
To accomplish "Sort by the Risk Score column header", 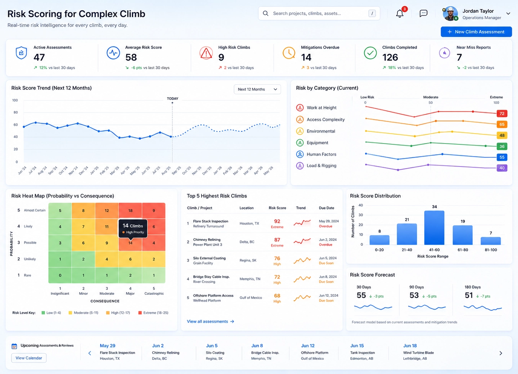I will (277, 208).
